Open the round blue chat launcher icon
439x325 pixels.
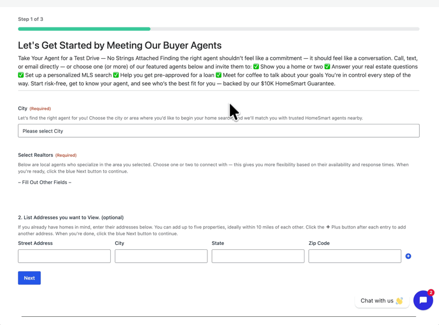[423, 300]
